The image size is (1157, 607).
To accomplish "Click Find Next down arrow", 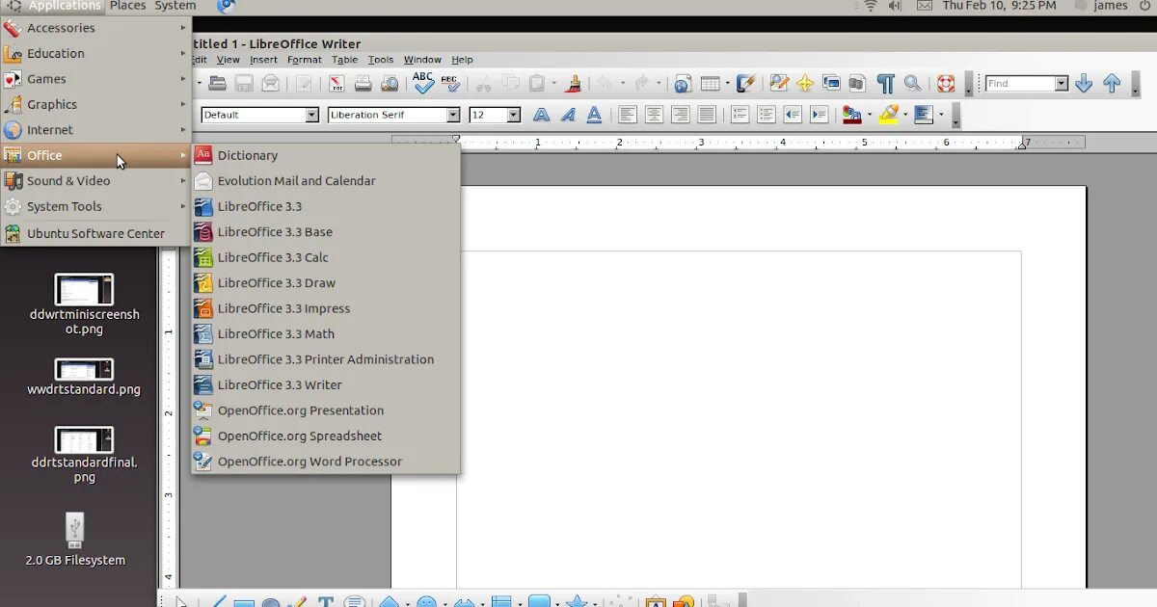I will click(1084, 84).
